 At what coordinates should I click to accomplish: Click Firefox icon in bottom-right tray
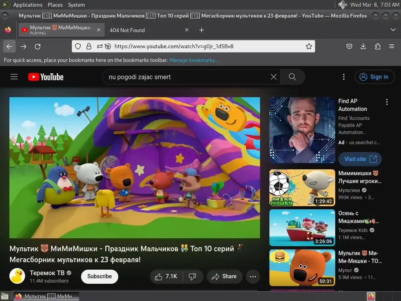(371, 296)
